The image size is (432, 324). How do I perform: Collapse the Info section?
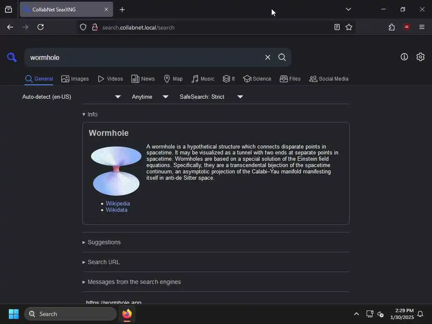90,114
